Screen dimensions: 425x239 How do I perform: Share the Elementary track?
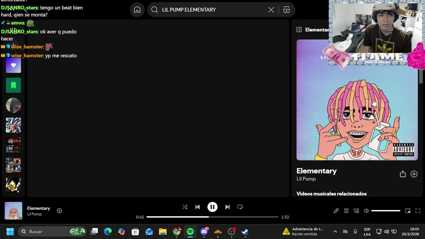403,174
